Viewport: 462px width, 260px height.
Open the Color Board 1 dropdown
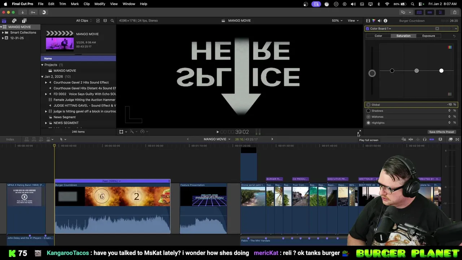coord(380,29)
